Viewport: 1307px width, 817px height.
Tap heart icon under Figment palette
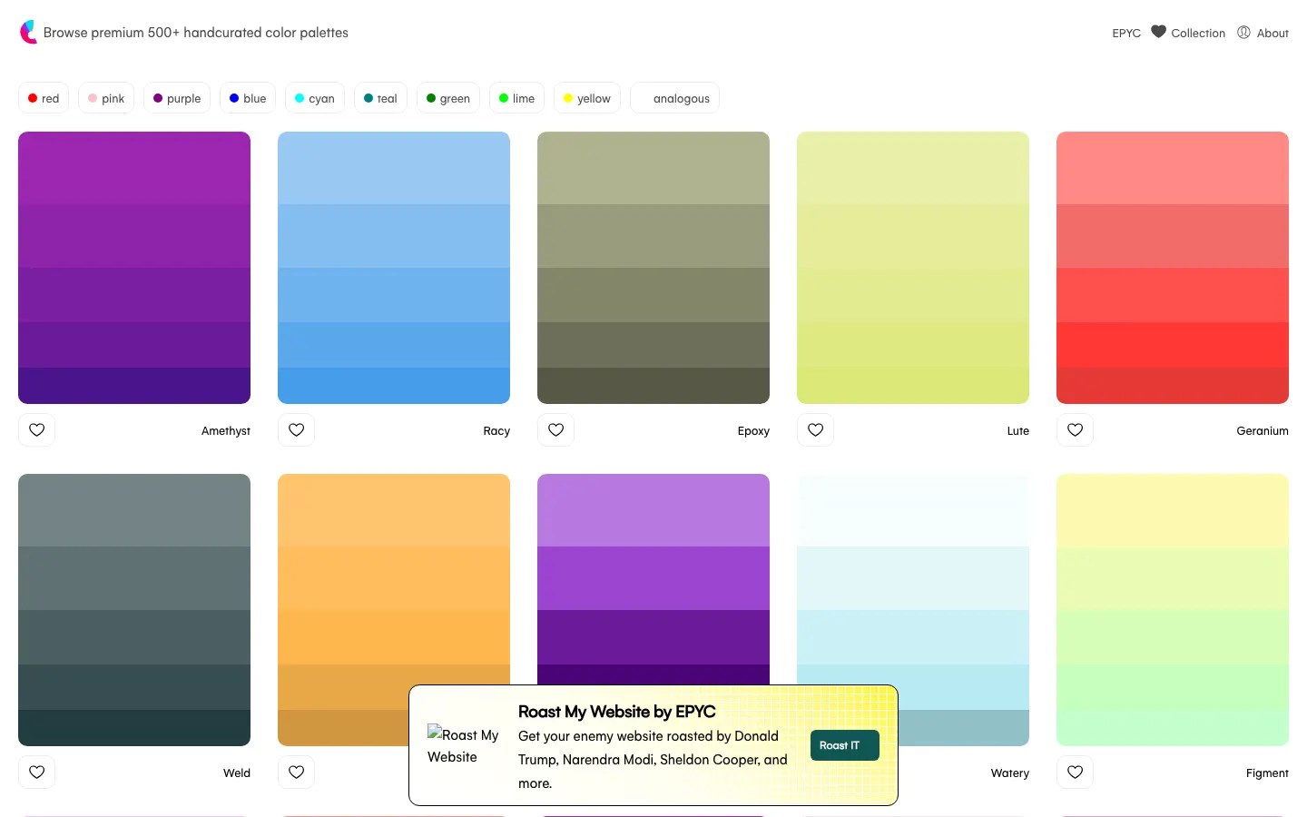pos(1076,773)
